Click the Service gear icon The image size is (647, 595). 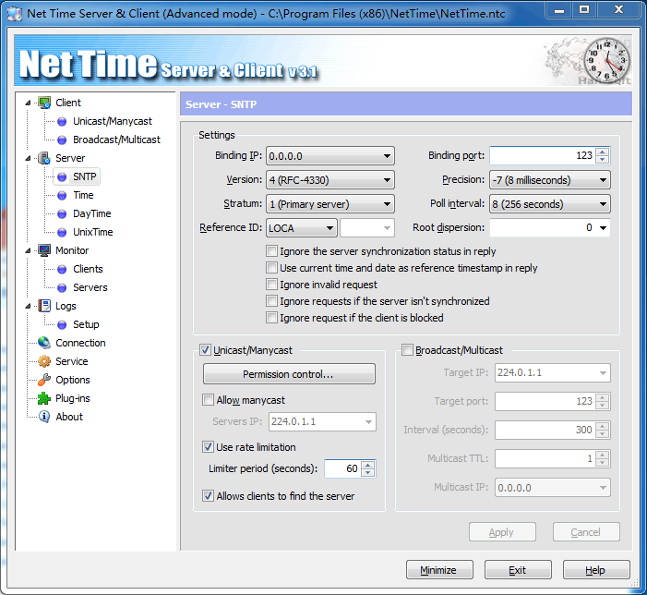[x=44, y=361]
